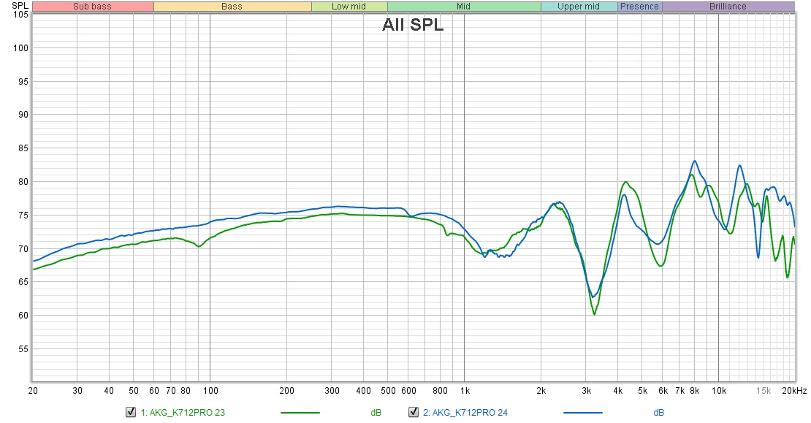This screenshot has width=811, height=423.
Task: Click the 85 dB tick on the SPL axis
Action: (x=23, y=148)
